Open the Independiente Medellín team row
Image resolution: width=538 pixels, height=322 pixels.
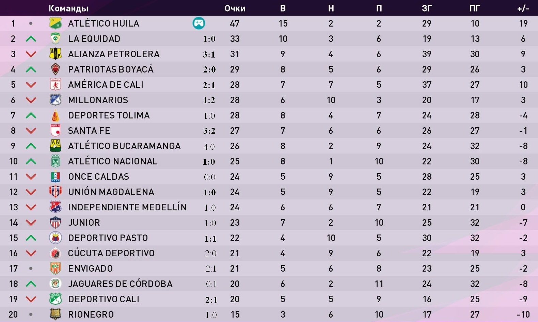coord(269,207)
